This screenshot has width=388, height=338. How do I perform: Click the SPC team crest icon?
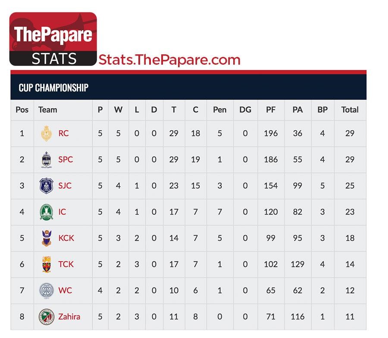click(x=46, y=160)
